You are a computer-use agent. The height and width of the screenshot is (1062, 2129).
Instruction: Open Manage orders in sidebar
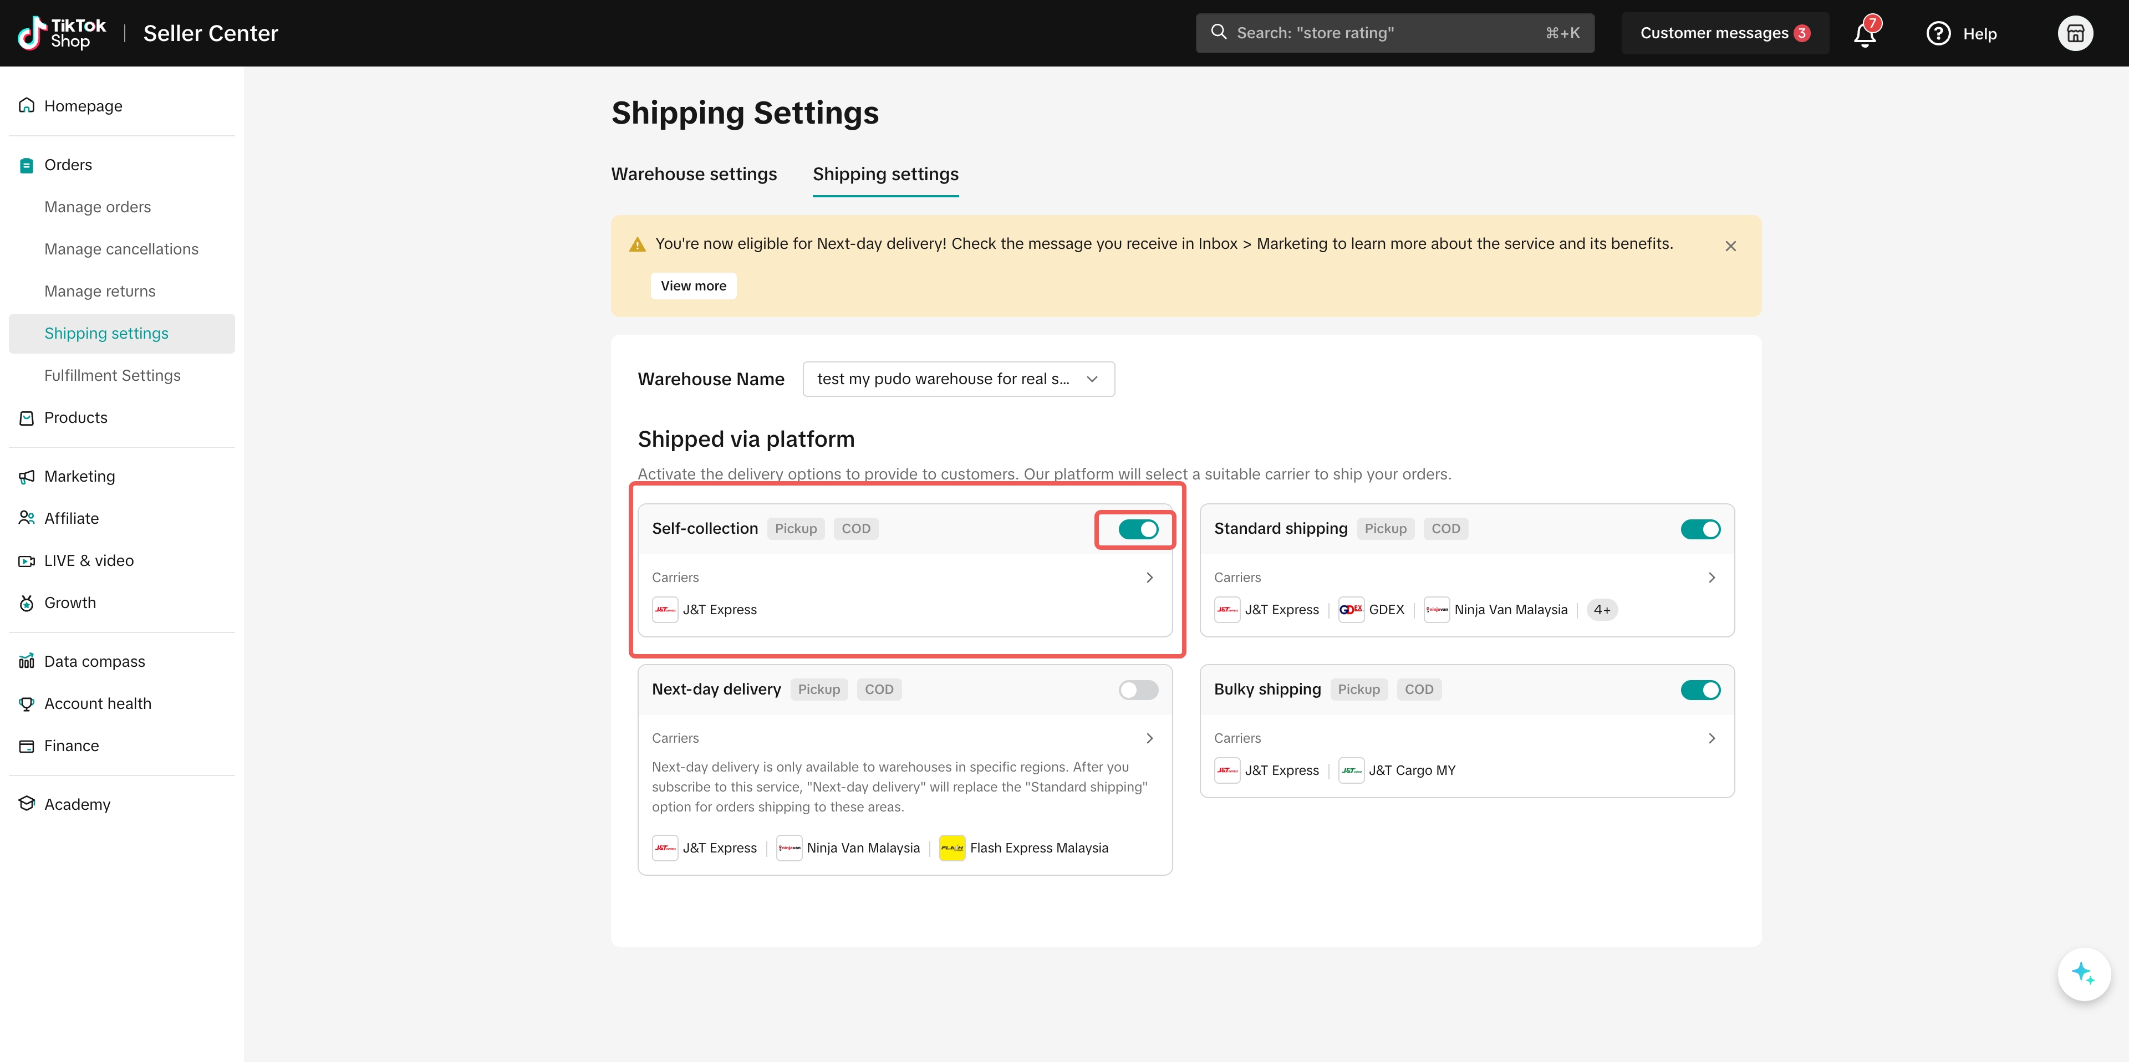tap(98, 207)
